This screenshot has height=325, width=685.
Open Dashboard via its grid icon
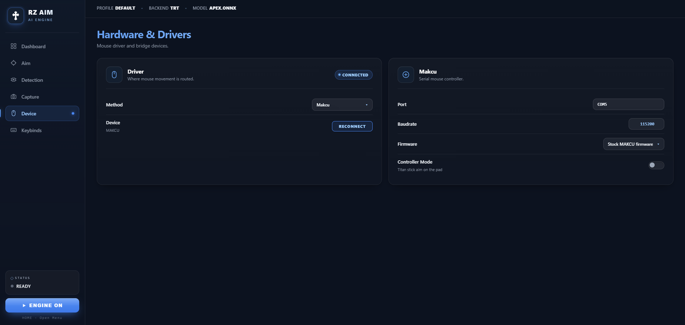(x=13, y=46)
